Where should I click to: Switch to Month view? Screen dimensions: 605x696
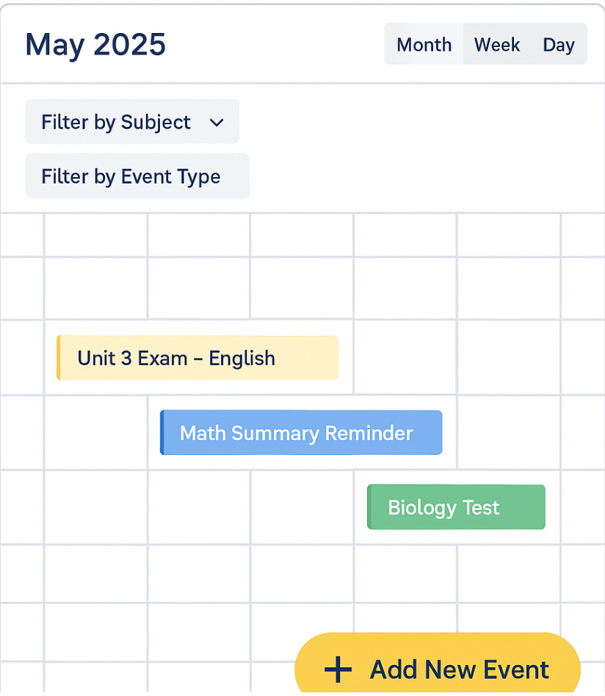(x=424, y=45)
